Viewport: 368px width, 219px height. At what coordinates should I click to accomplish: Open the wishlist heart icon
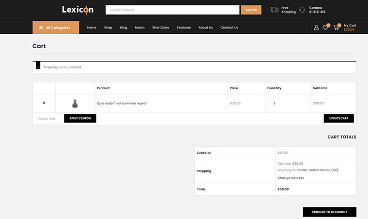pos(325,27)
